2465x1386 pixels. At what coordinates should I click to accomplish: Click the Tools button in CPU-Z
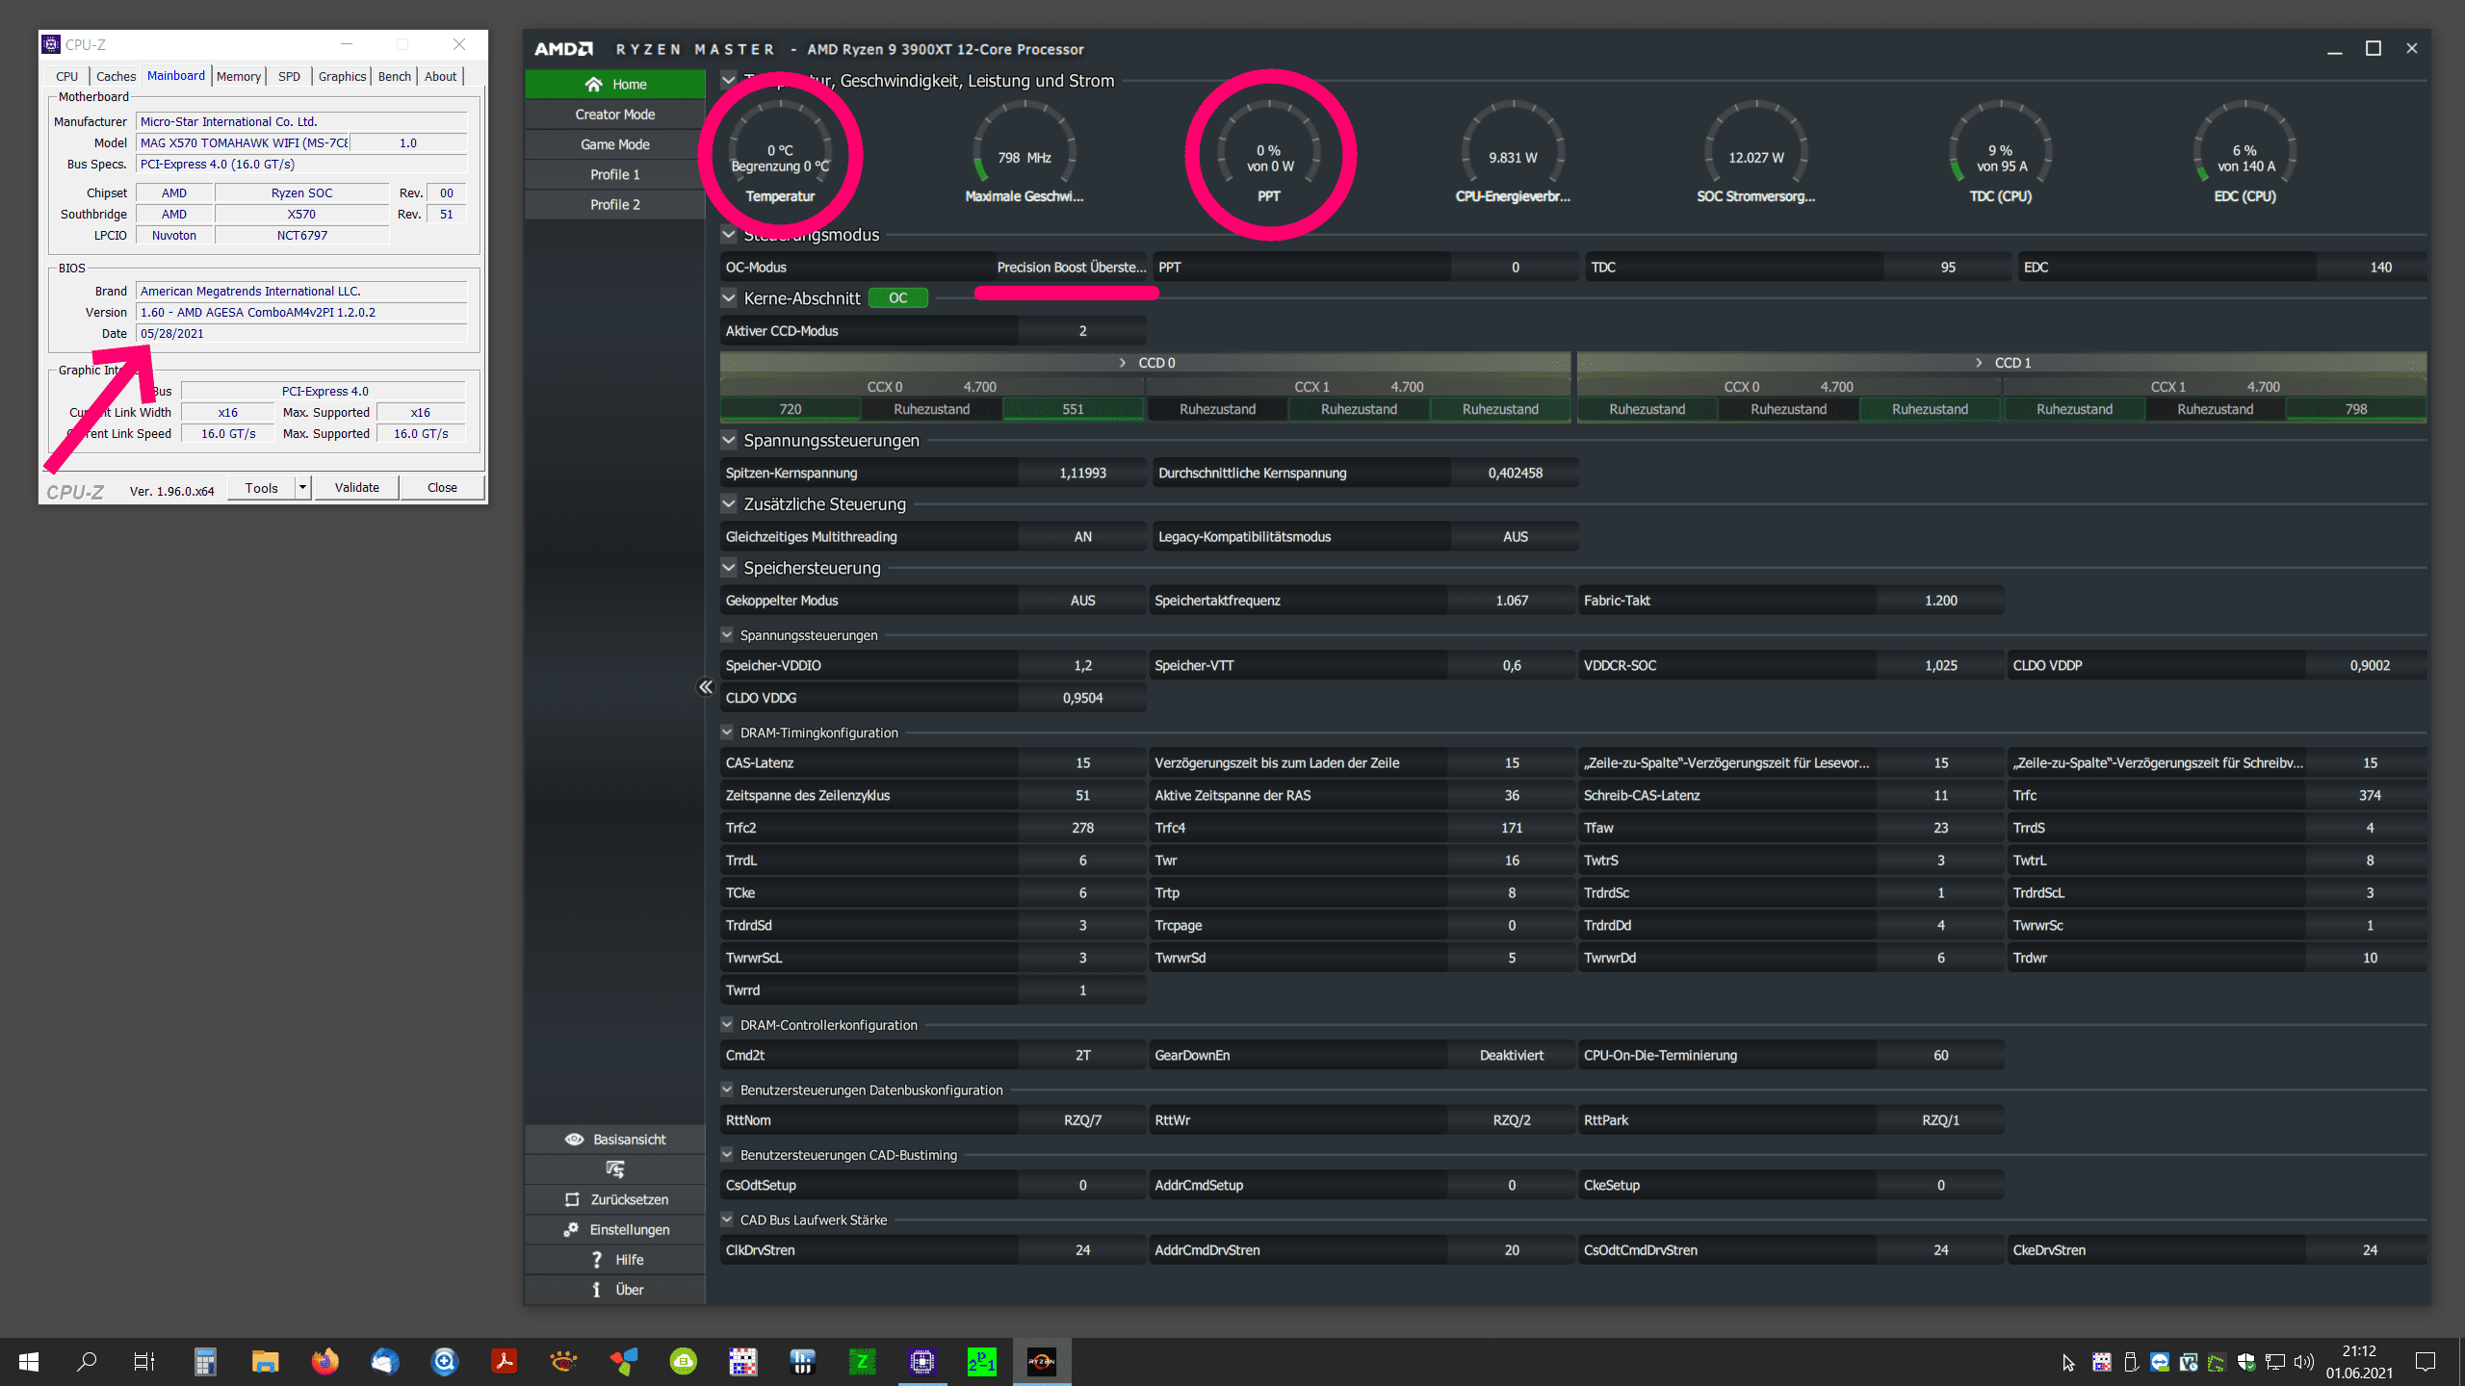(261, 487)
